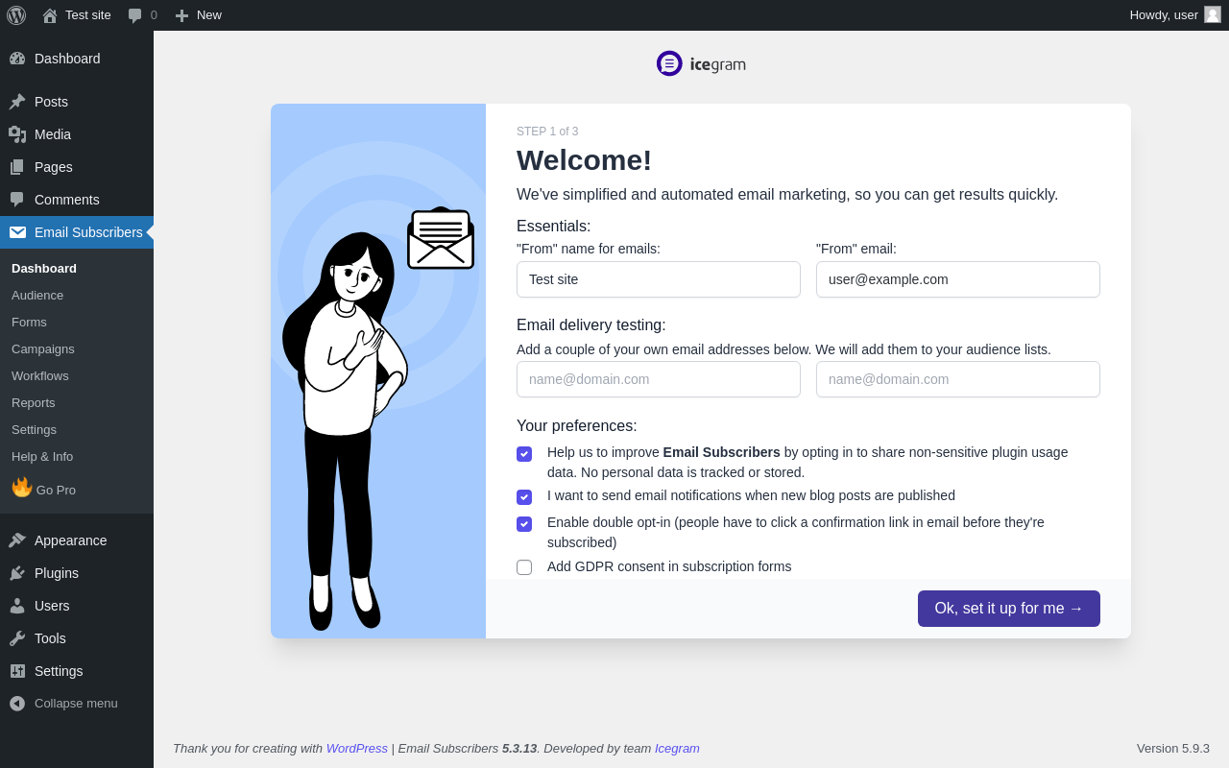This screenshot has width=1229, height=768.
Task: Click the plus icon next to New
Action: coord(181,15)
